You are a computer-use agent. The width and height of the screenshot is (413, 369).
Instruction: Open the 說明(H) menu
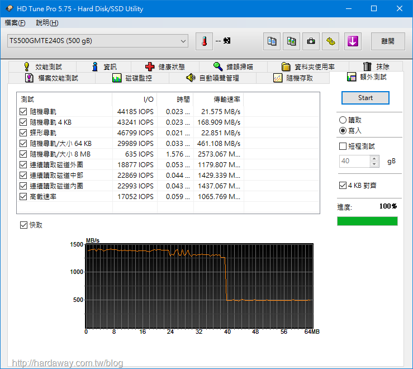[47, 23]
